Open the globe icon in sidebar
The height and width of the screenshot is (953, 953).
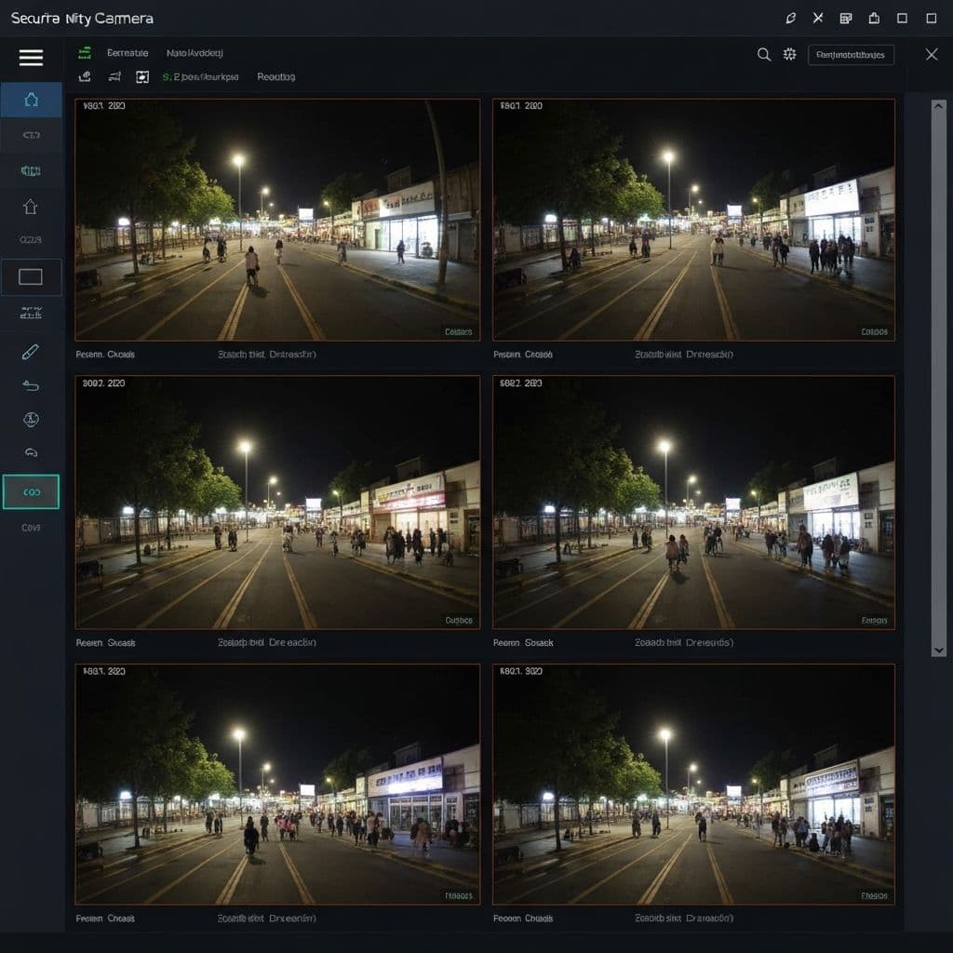coord(31,419)
